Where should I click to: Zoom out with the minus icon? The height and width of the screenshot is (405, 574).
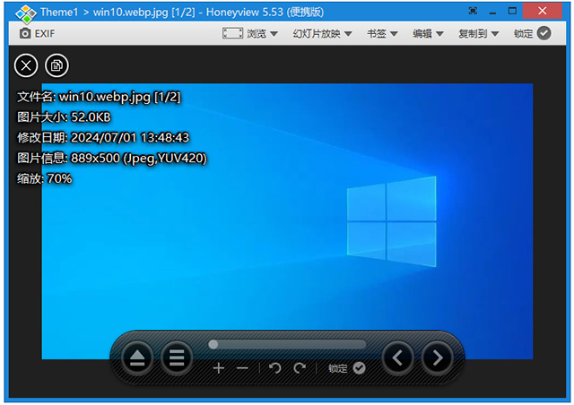coord(242,368)
